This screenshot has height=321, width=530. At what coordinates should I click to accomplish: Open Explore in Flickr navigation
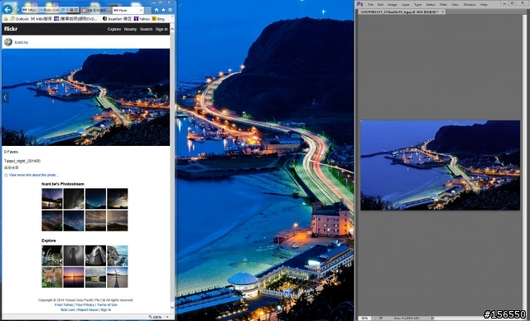coord(114,30)
